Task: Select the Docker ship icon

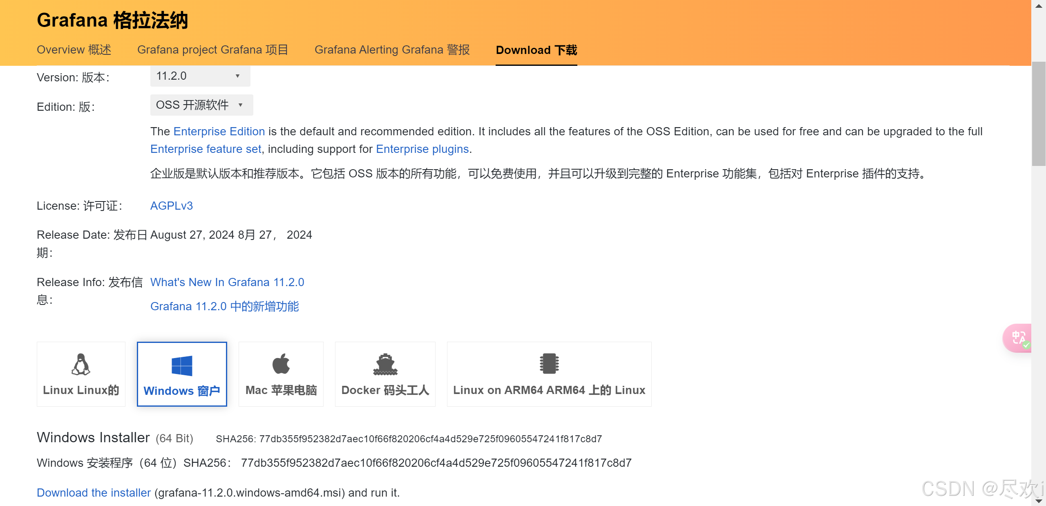Action: point(385,364)
